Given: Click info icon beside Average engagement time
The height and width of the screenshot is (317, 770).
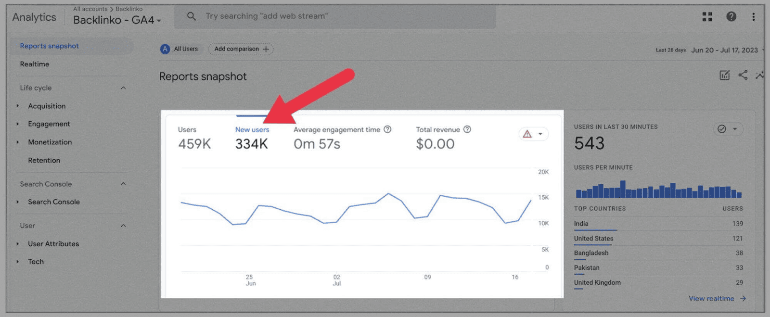Looking at the screenshot, I should [x=387, y=129].
